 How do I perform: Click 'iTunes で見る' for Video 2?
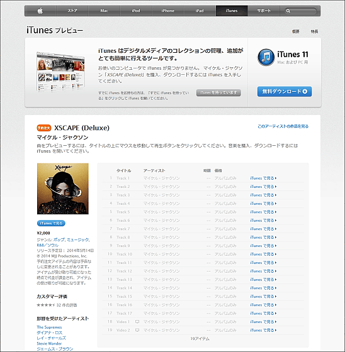263,330
